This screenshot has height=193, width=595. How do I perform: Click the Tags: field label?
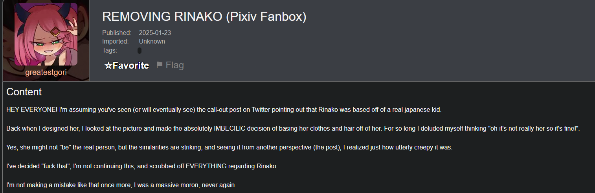110,50
